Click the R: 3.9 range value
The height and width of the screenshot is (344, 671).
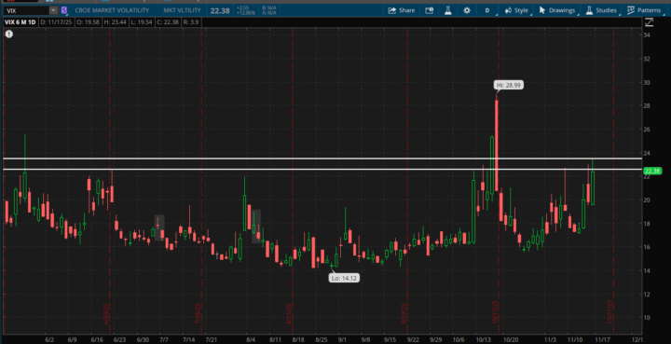[190, 22]
